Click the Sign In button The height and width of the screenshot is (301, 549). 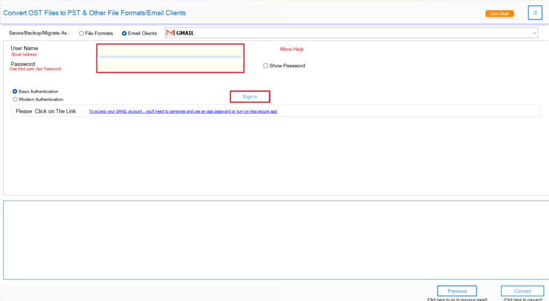[250, 97]
